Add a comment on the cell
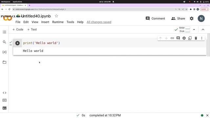The image size is (210, 118). [x=178, y=38]
